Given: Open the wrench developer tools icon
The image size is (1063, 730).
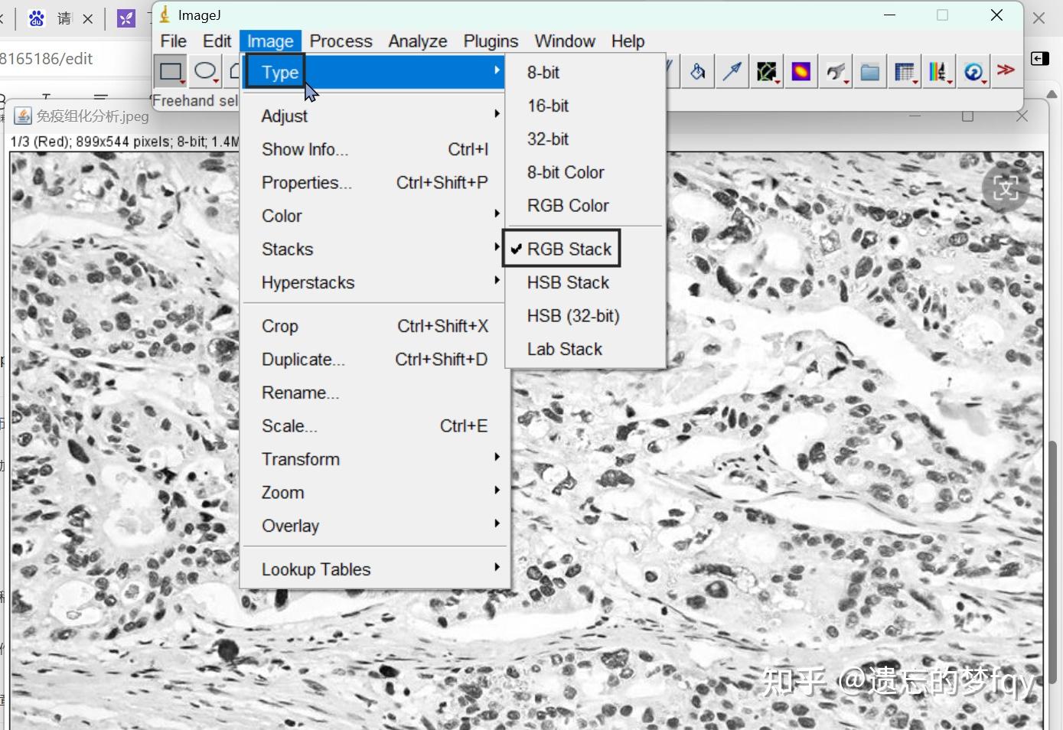Looking at the screenshot, I should [x=836, y=72].
